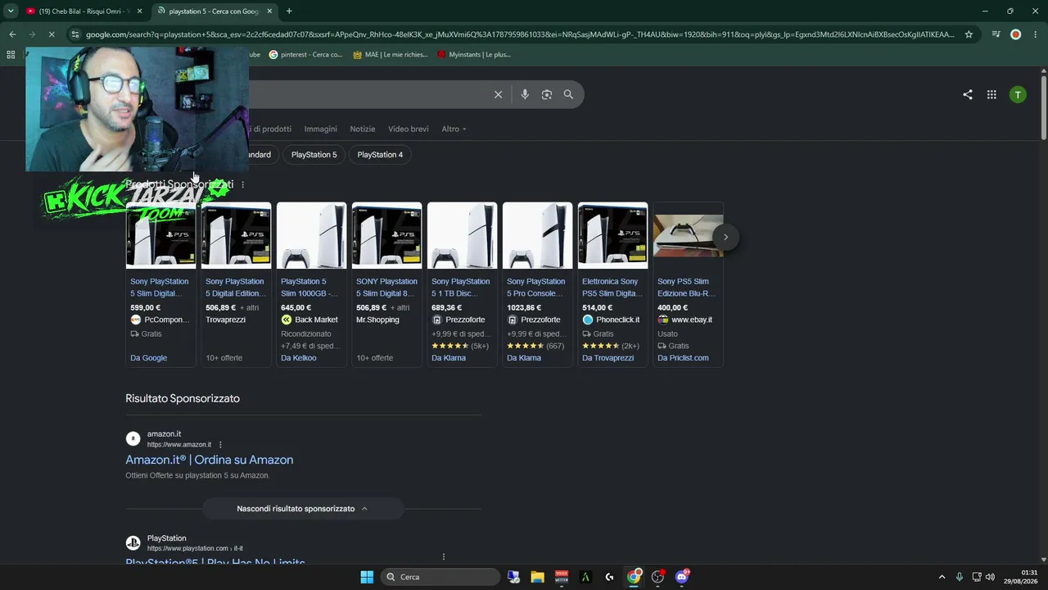
Task: Select the playstation 5 Google tab
Action: point(215,11)
